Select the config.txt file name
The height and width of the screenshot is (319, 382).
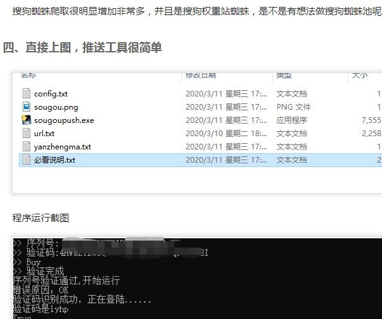pos(51,94)
